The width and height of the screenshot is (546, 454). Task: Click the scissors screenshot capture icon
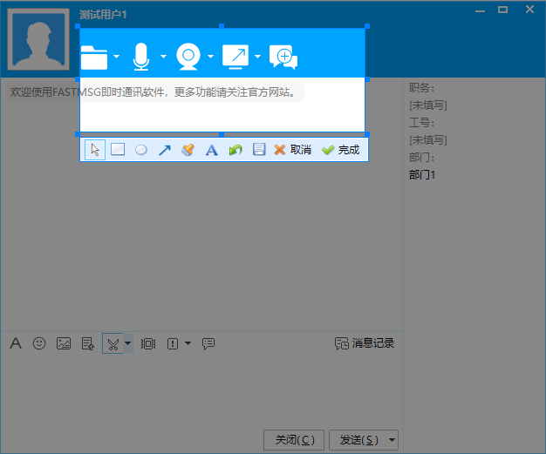click(x=113, y=343)
